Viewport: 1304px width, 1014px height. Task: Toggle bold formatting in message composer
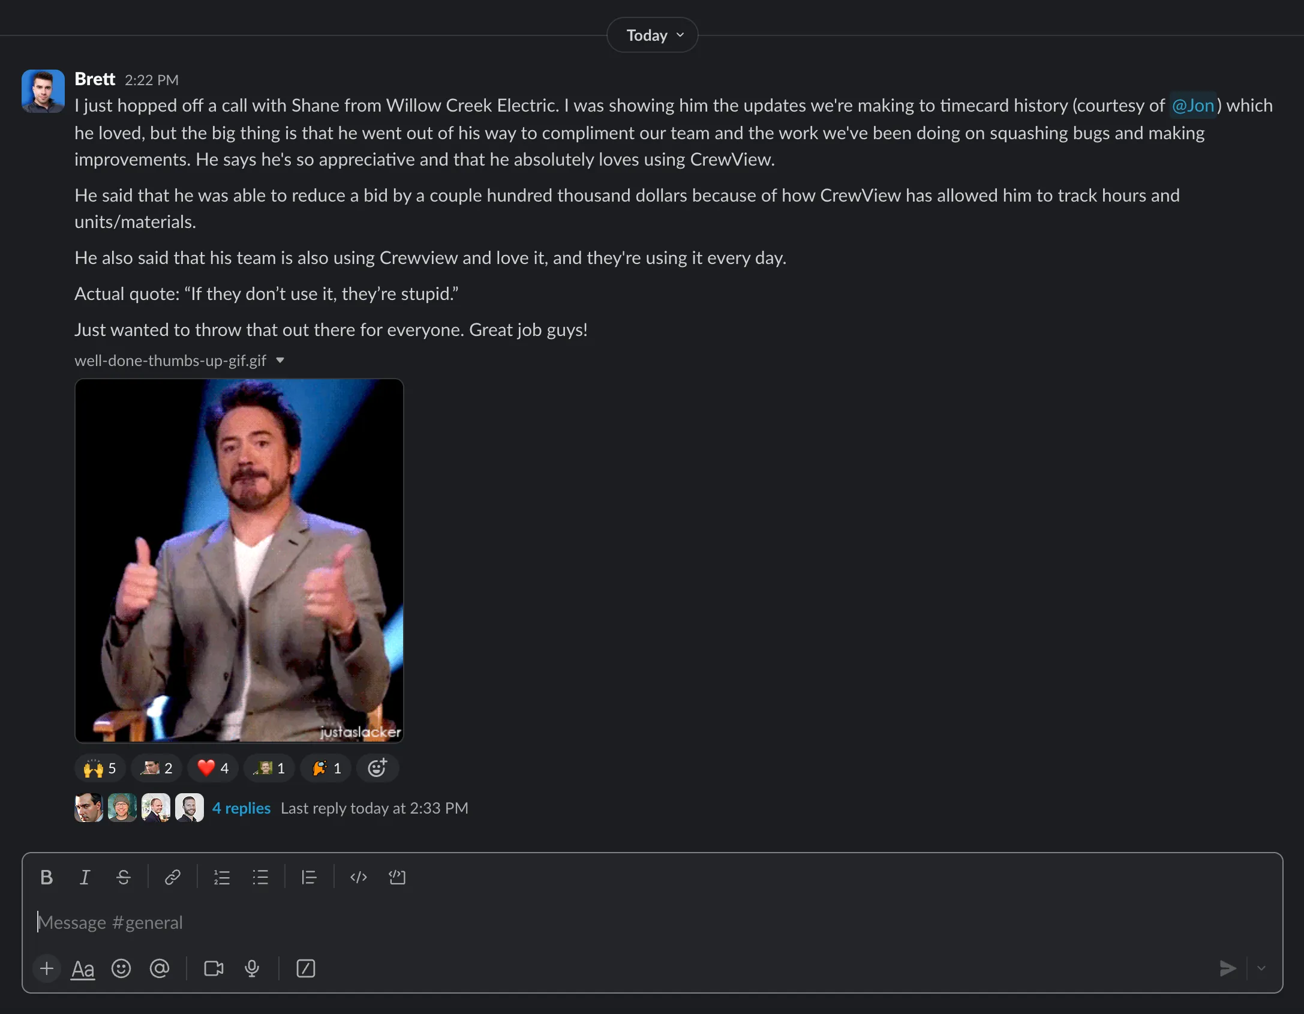click(47, 877)
